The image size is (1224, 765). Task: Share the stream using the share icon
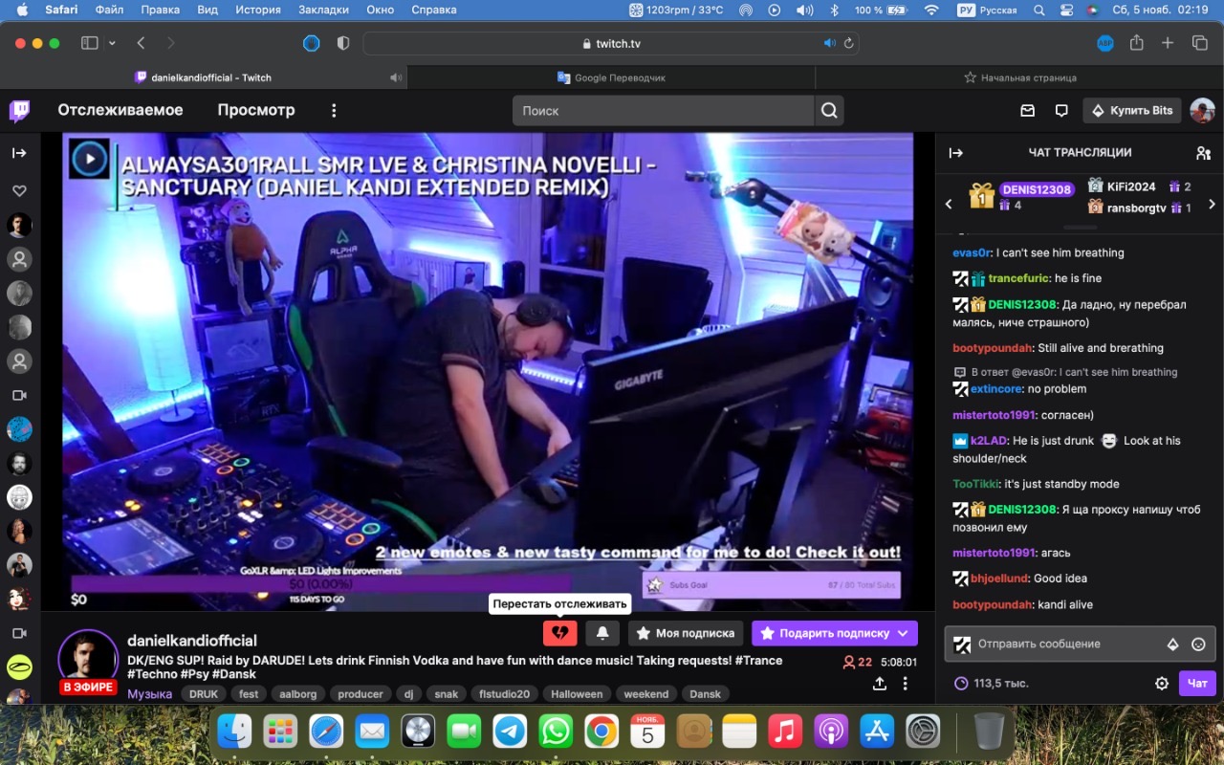point(880,684)
